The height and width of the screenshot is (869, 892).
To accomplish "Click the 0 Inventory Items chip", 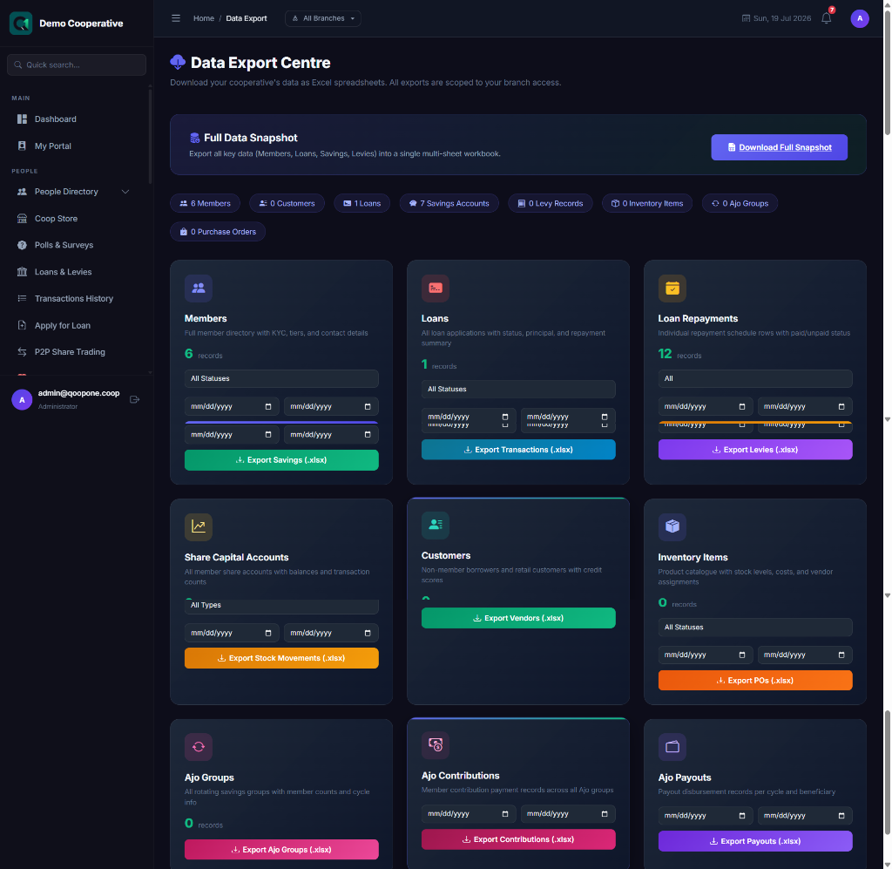I will 647,203.
